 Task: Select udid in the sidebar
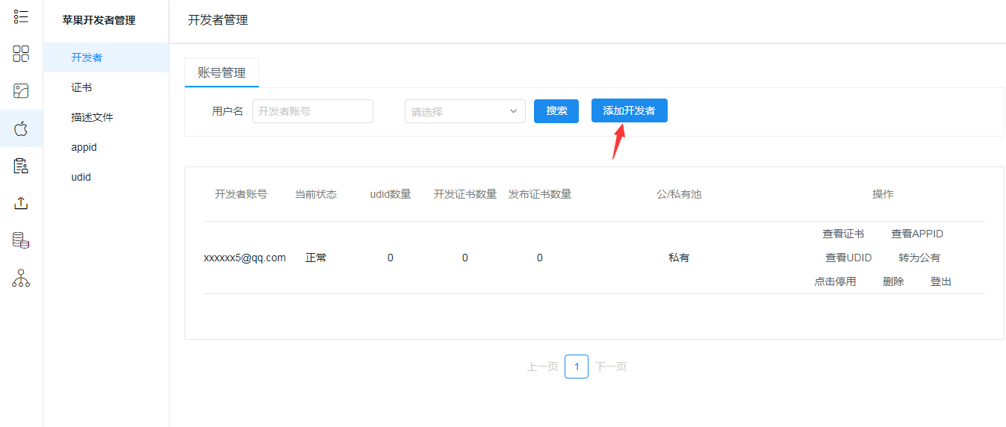tap(106, 177)
